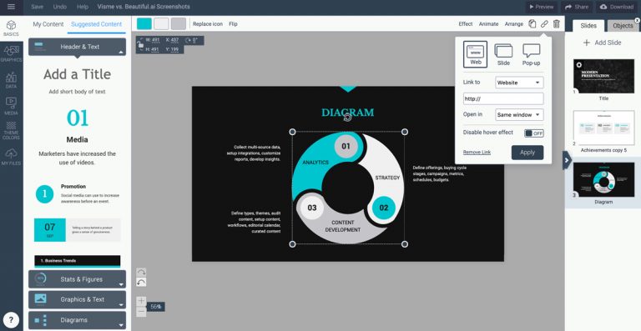The height and width of the screenshot is (331, 641).
Task: Click the copy style icon in toolbar
Action: point(532,23)
